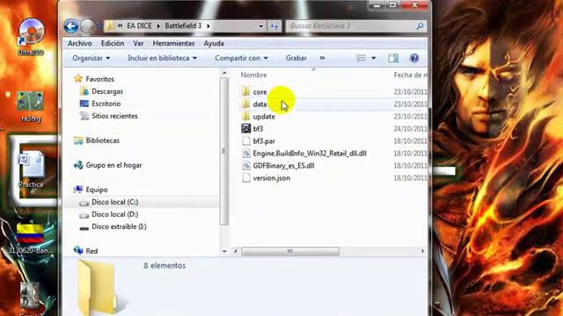This screenshot has width=563, height=316.
Task: Go back with the blue Back arrow
Action: [x=71, y=26]
